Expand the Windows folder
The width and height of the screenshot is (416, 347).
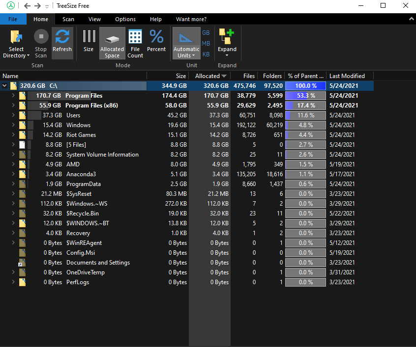[13, 125]
